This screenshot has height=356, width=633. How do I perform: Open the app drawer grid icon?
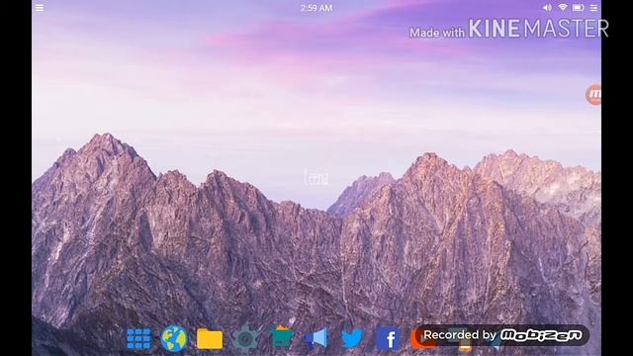point(138,338)
